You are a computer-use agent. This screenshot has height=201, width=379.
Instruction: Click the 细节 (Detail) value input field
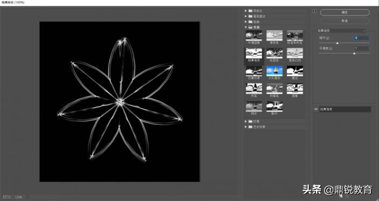pos(361,38)
